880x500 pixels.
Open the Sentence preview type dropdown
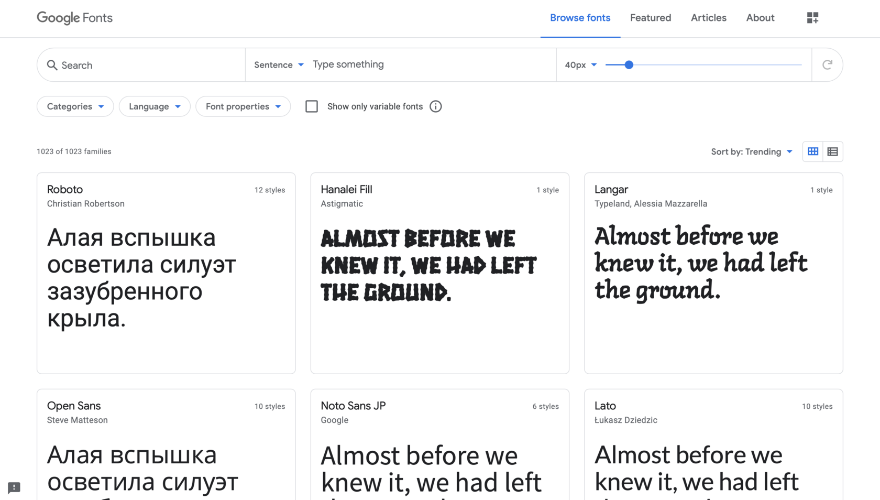(x=279, y=65)
